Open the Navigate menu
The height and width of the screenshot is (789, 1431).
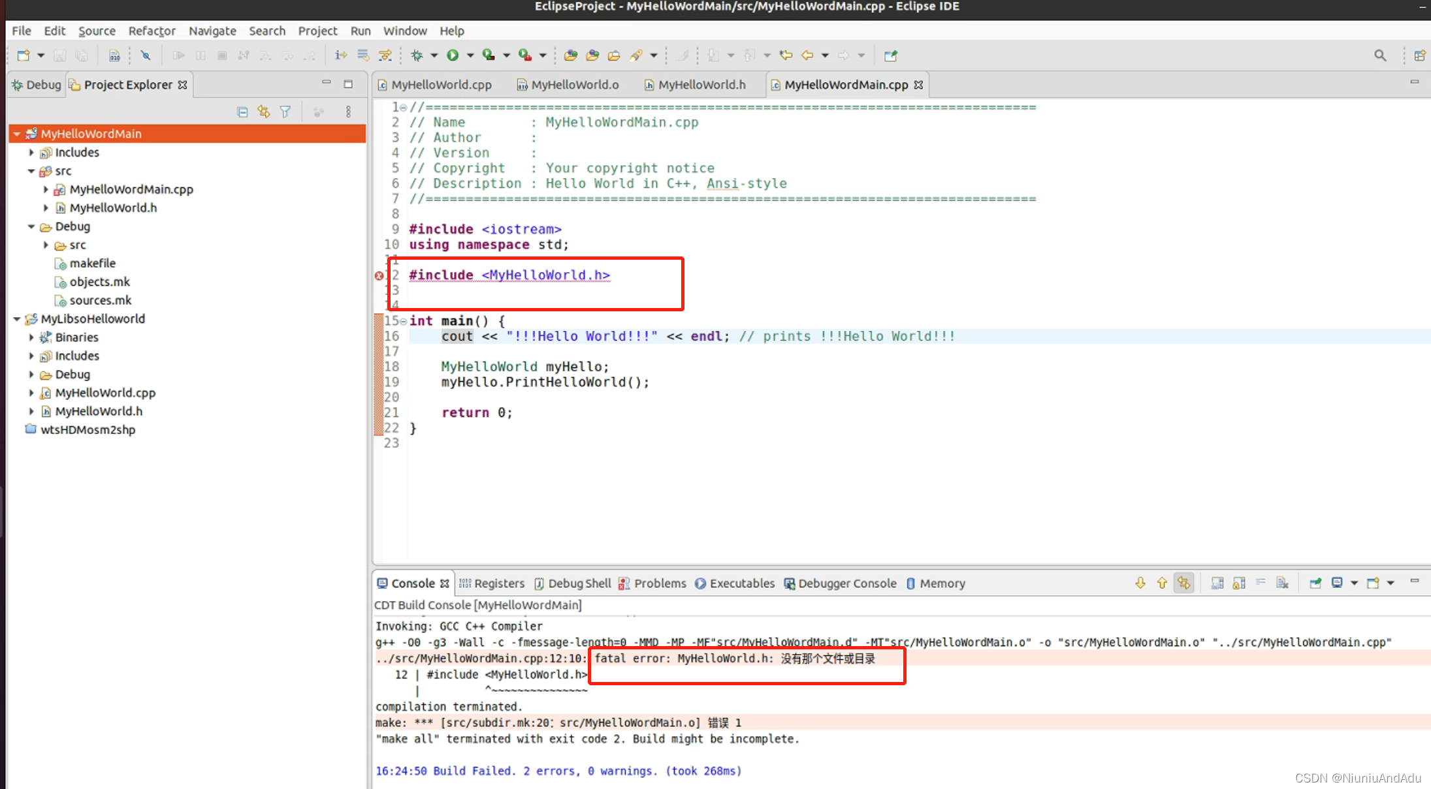[212, 31]
